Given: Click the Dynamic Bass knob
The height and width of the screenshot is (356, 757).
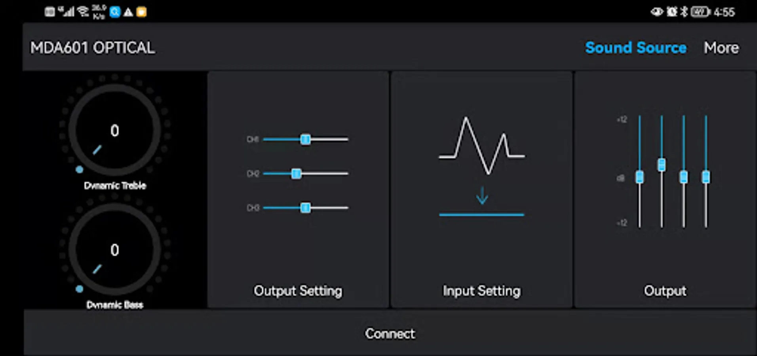Looking at the screenshot, I should pos(114,250).
